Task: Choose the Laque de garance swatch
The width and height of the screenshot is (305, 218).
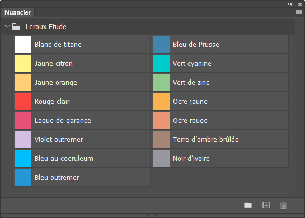Action: tap(23, 120)
